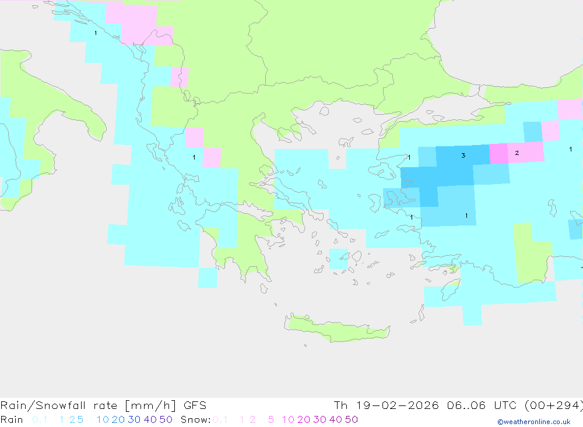583x427 pixels.
Task: Select the Rain legend value 10
Action: tap(103, 419)
